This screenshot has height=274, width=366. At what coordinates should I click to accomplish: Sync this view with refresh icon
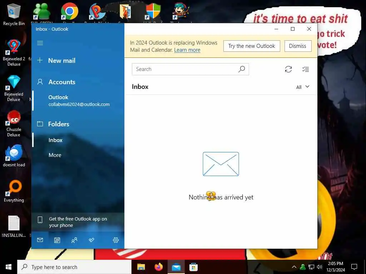pos(288,69)
